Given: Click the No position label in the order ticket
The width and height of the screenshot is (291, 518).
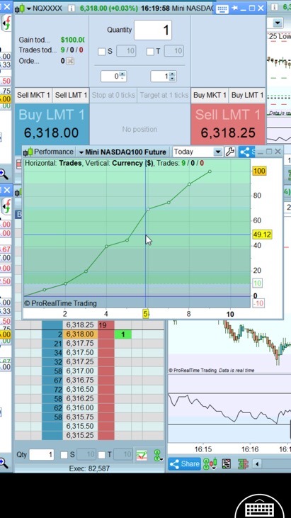Looking at the screenshot, I should click(139, 130).
